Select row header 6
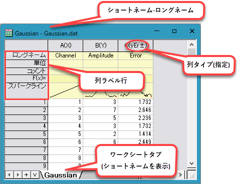This screenshot has width=237, height=184. click(27, 142)
